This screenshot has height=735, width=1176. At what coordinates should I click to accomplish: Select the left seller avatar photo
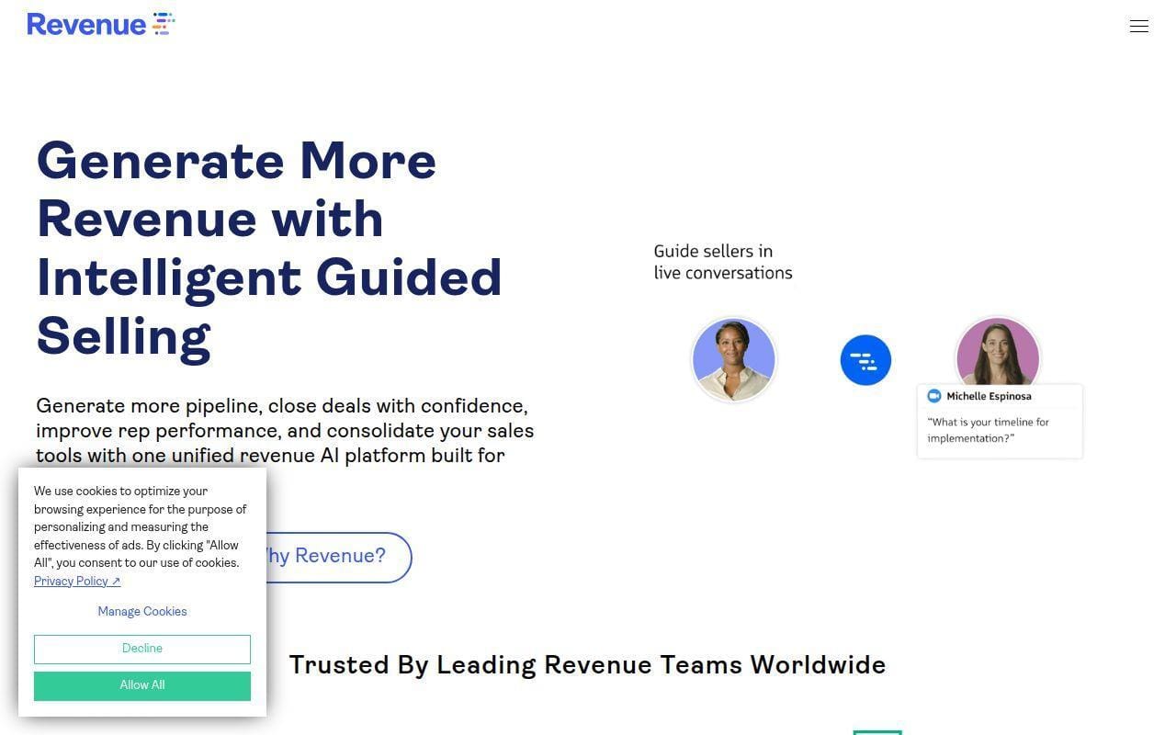pyautogui.click(x=733, y=359)
